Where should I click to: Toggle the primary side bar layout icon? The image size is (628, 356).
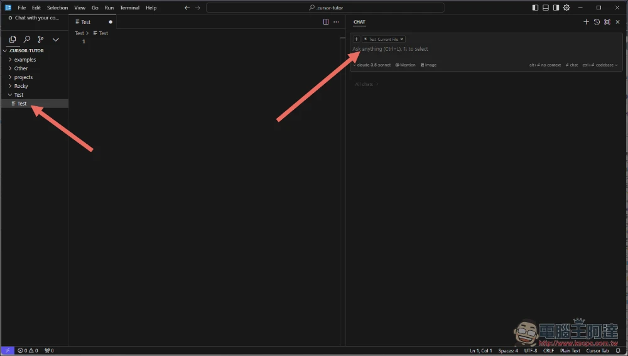535,8
